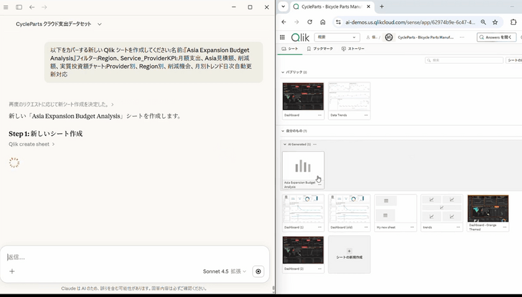Click Answers を開く button

point(497,37)
